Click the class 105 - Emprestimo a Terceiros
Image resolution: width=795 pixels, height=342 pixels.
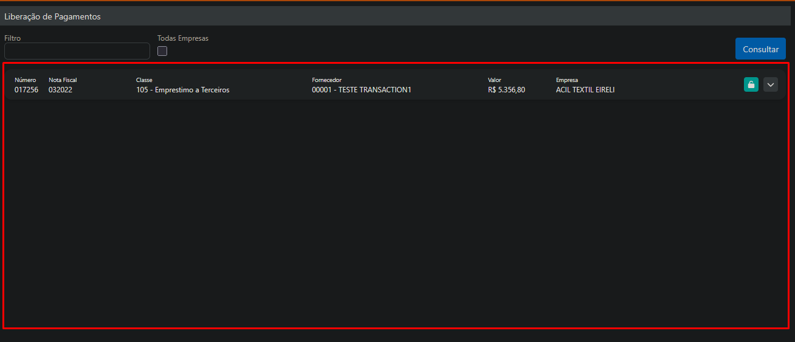tap(182, 90)
